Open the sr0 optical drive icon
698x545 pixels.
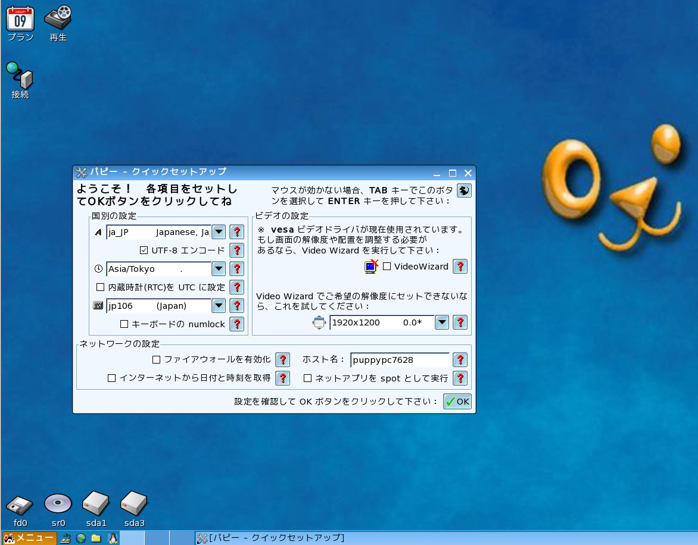(58, 505)
